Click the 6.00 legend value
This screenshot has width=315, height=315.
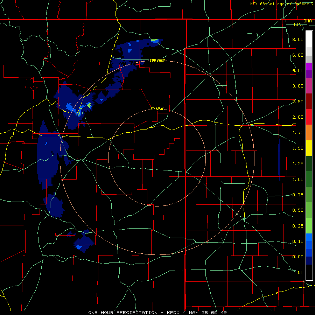298,55
